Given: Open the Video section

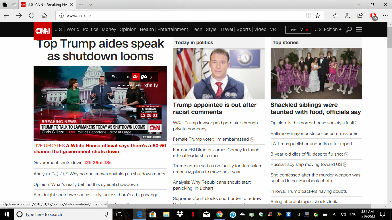Looking at the screenshot, I should [x=260, y=30].
